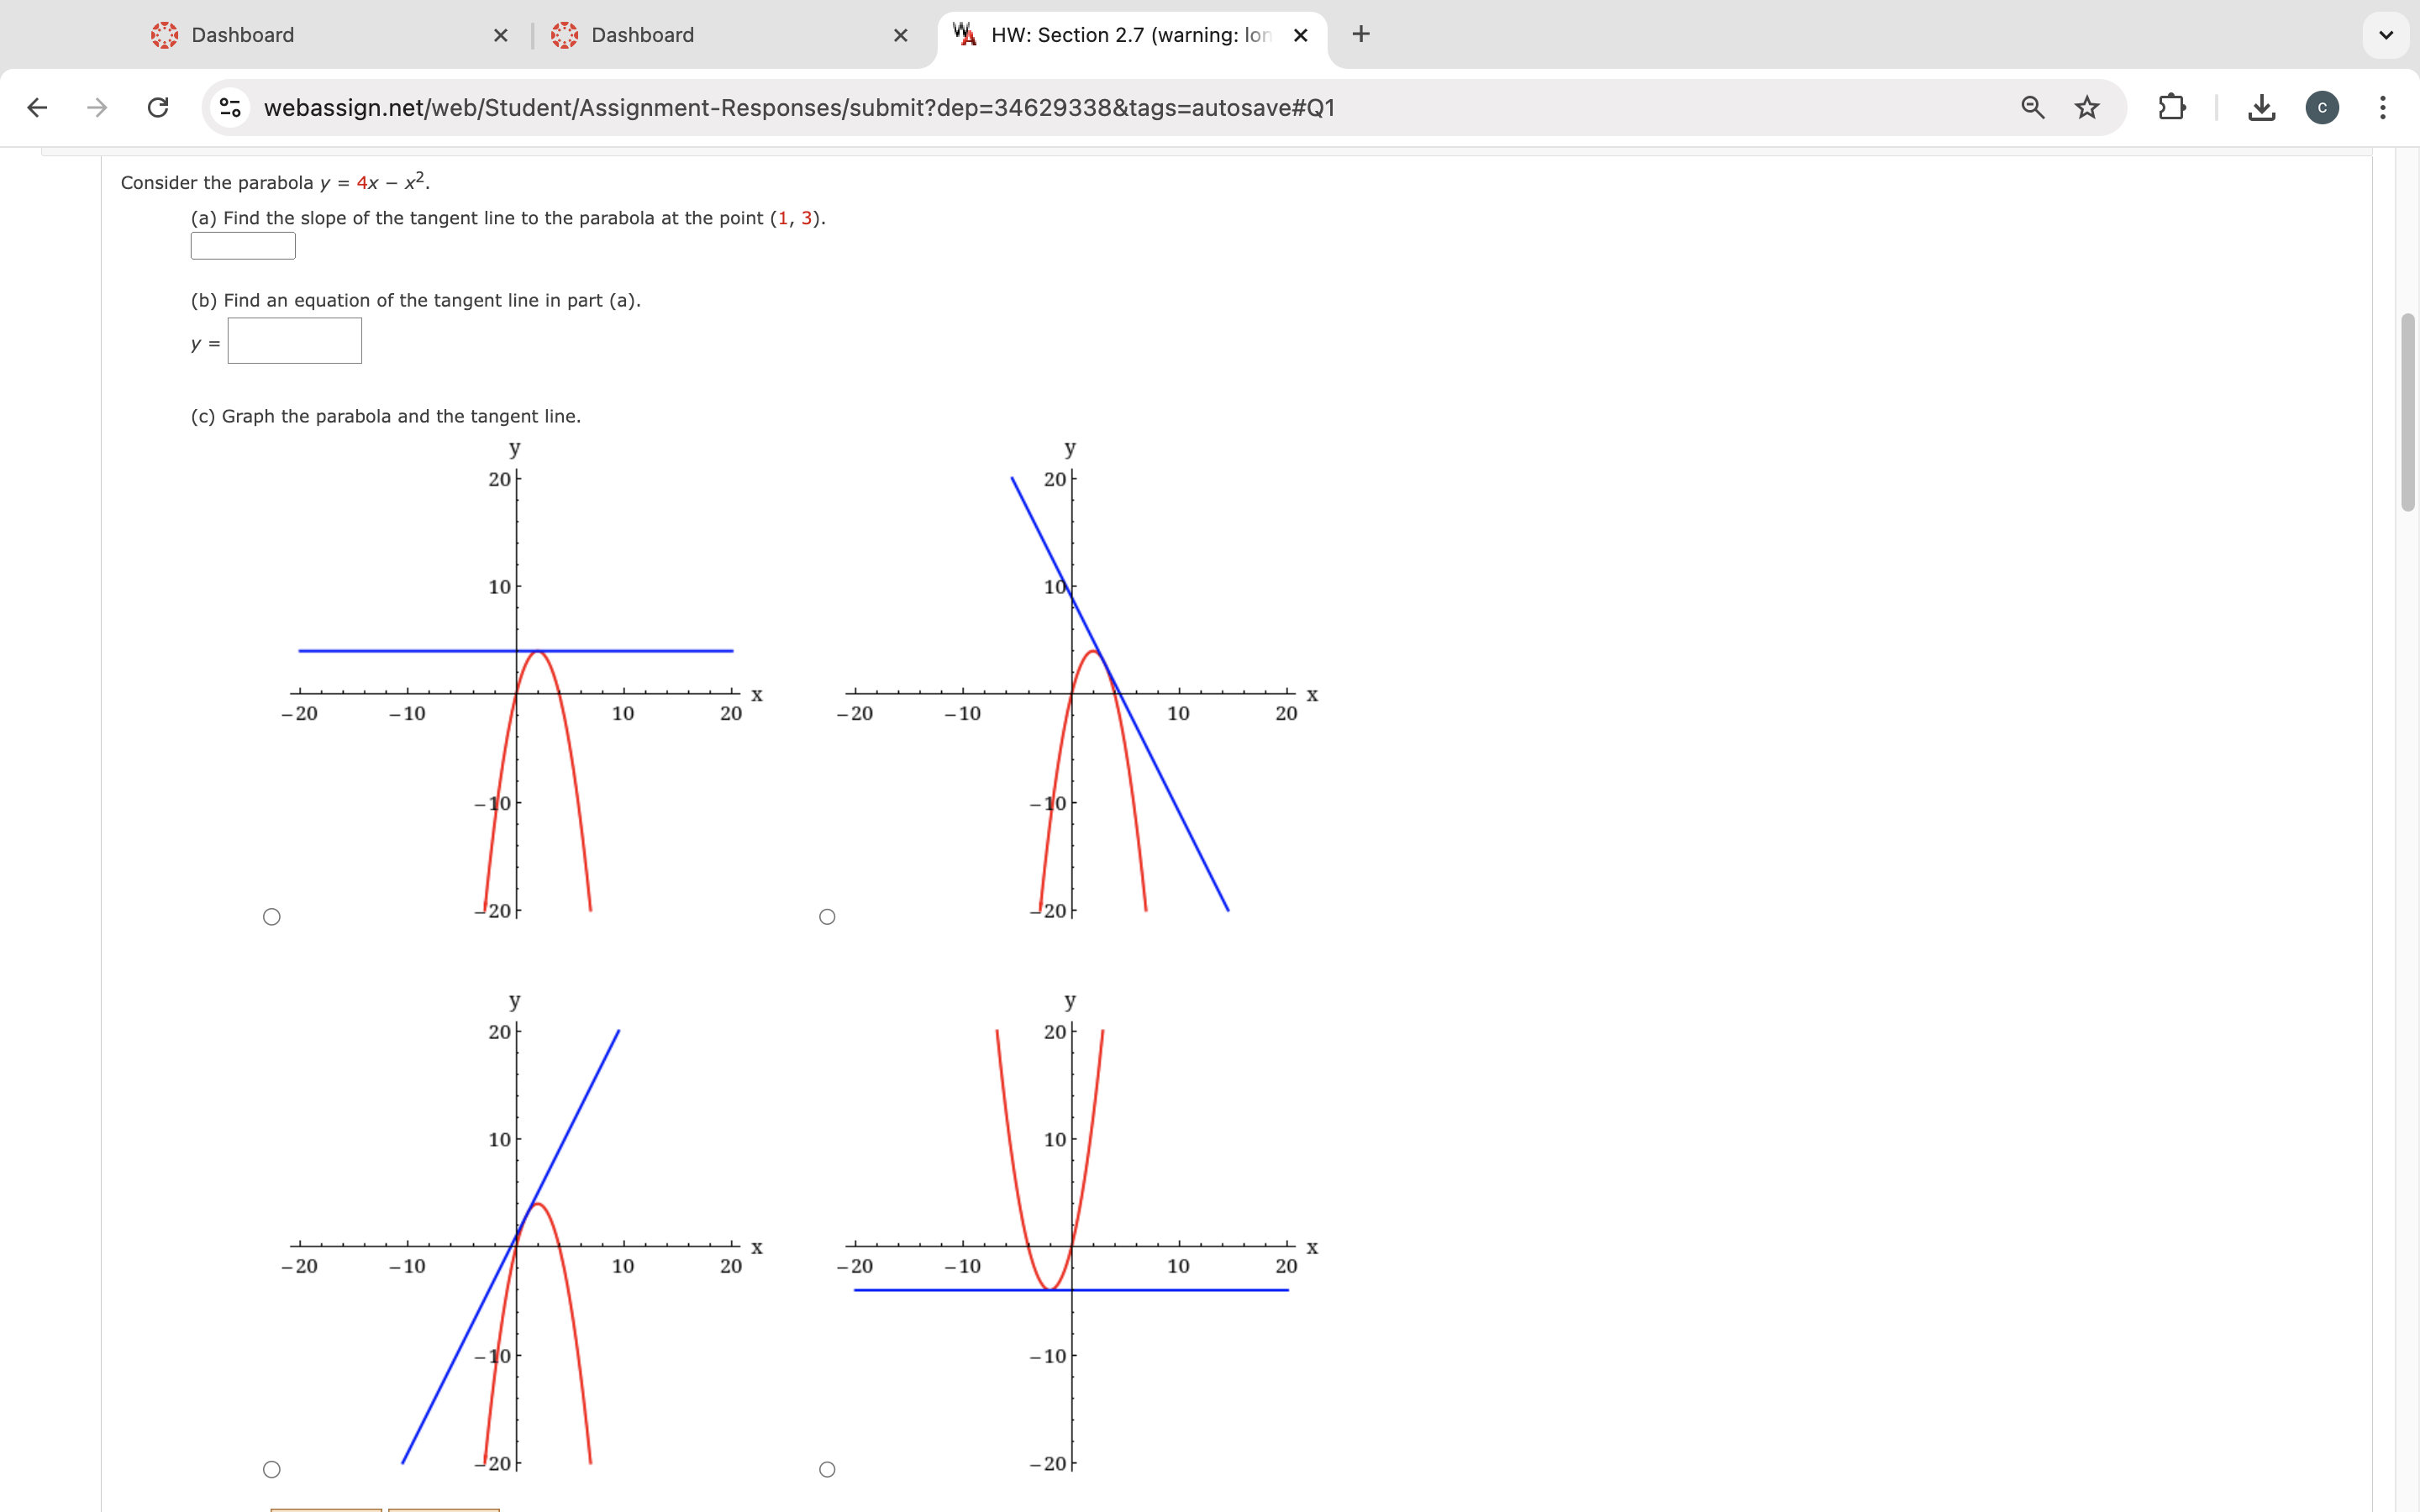
Task: Open site information icon in address bar
Action: click(231, 107)
